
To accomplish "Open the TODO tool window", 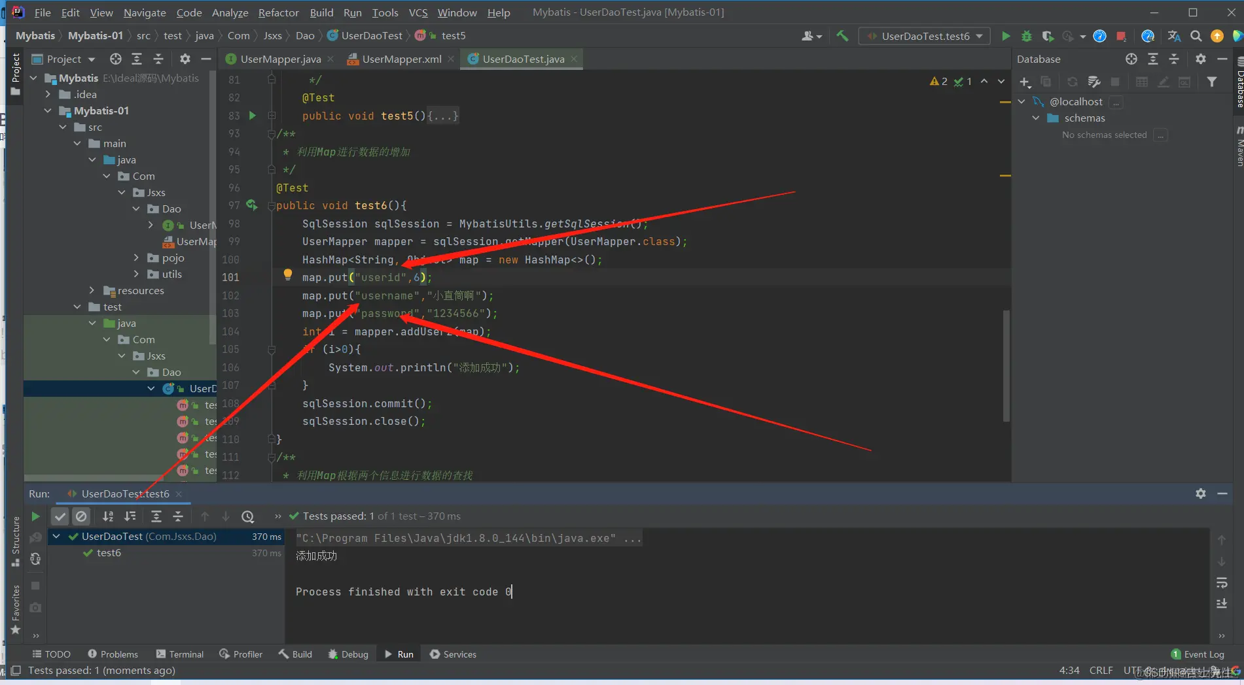I will coord(51,654).
